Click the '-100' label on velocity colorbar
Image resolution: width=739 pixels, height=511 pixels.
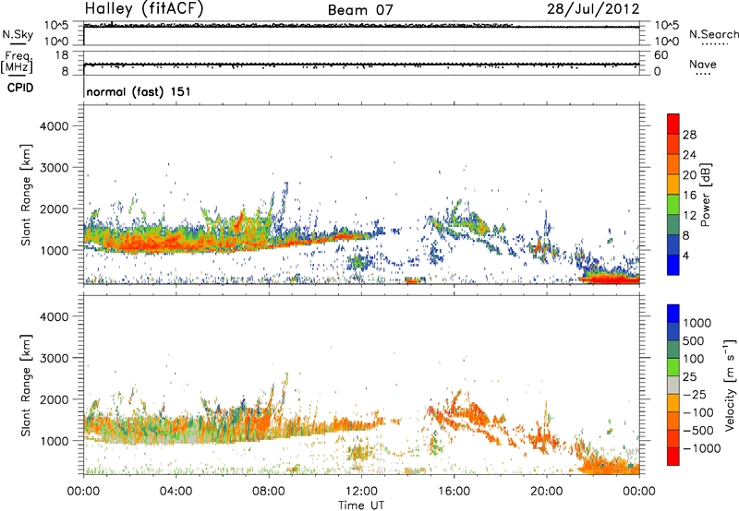698,412
